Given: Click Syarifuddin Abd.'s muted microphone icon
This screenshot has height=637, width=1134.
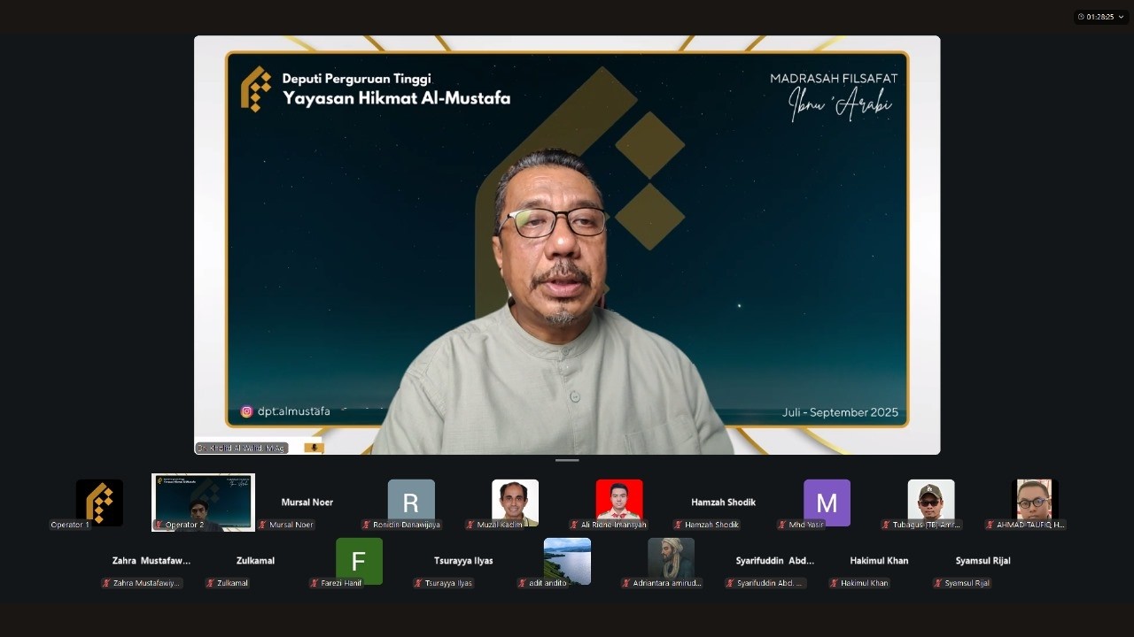Looking at the screenshot, I should point(731,583).
